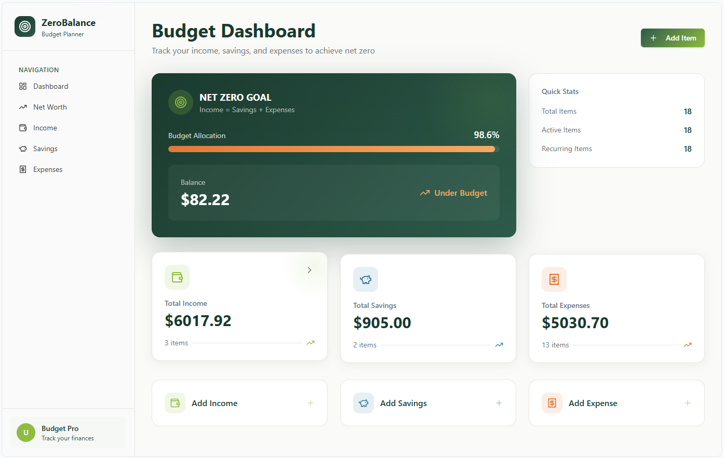Click the Savings piggy bank sidebar icon
This screenshot has height=458, width=724.
(23, 149)
